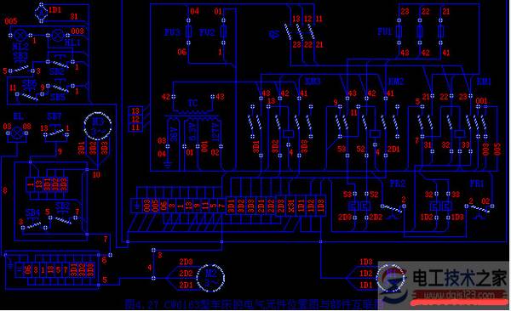Select terminal 11 in the three-terminal block
The height and width of the screenshot is (311, 511).
[135, 127]
